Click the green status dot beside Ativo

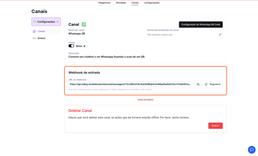coord(84,46)
